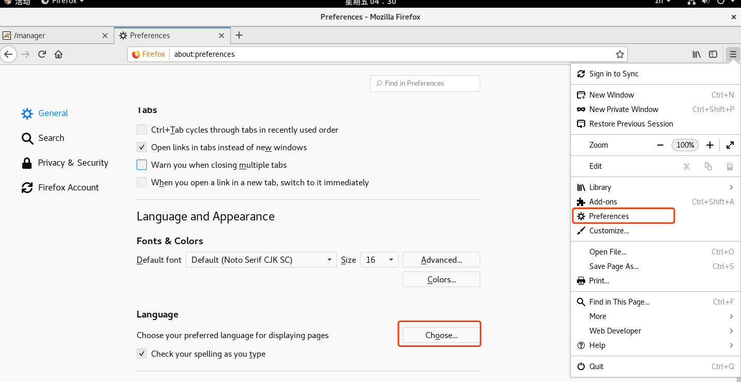The height and width of the screenshot is (382, 741).
Task: Open the font Size dropdown
Action: (380, 260)
